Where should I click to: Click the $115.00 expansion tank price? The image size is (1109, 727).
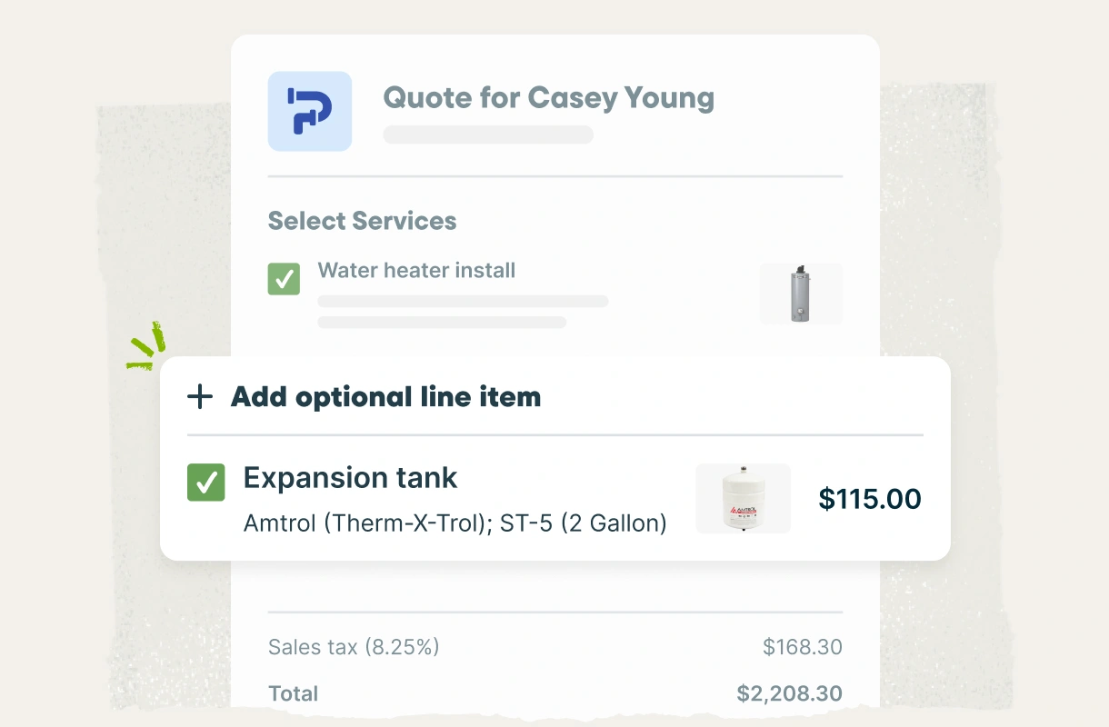(869, 499)
